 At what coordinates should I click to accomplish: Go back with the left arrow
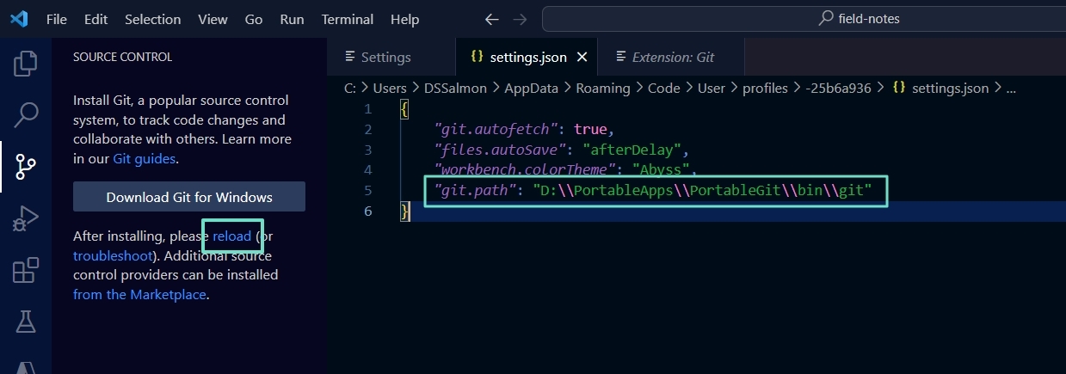point(491,19)
